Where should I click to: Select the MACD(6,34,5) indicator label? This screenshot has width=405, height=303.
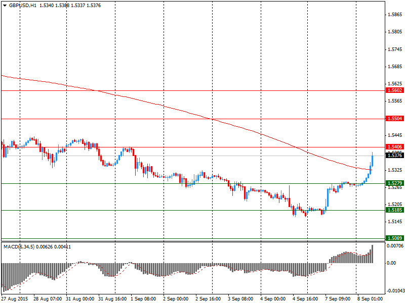click(19, 247)
